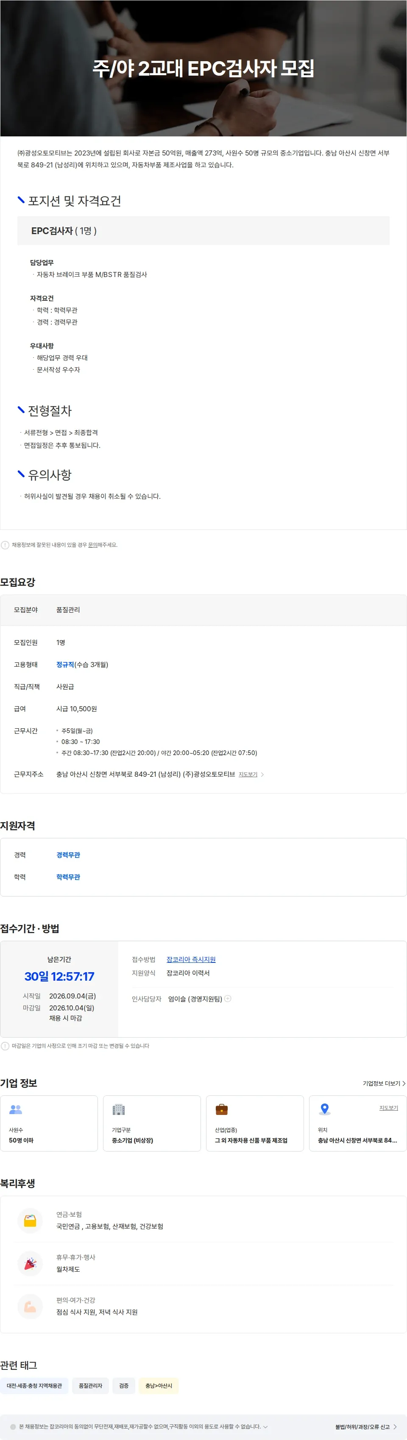Viewport: 407px width, 1440px height.
Task: Open 불법/허위/과장/오류 신고 report link
Action: pyautogui.click(x=362, y=1427)
